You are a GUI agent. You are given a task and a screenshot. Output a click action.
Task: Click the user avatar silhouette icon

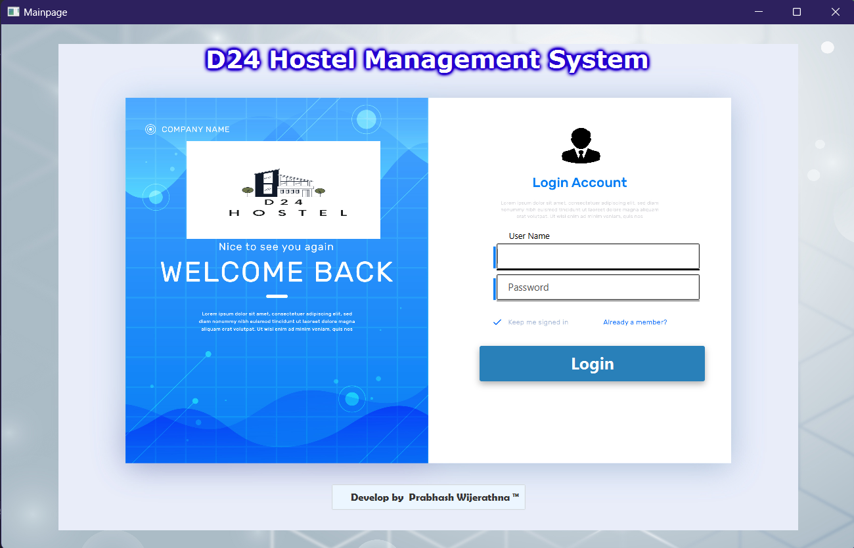tap(581, 146)
